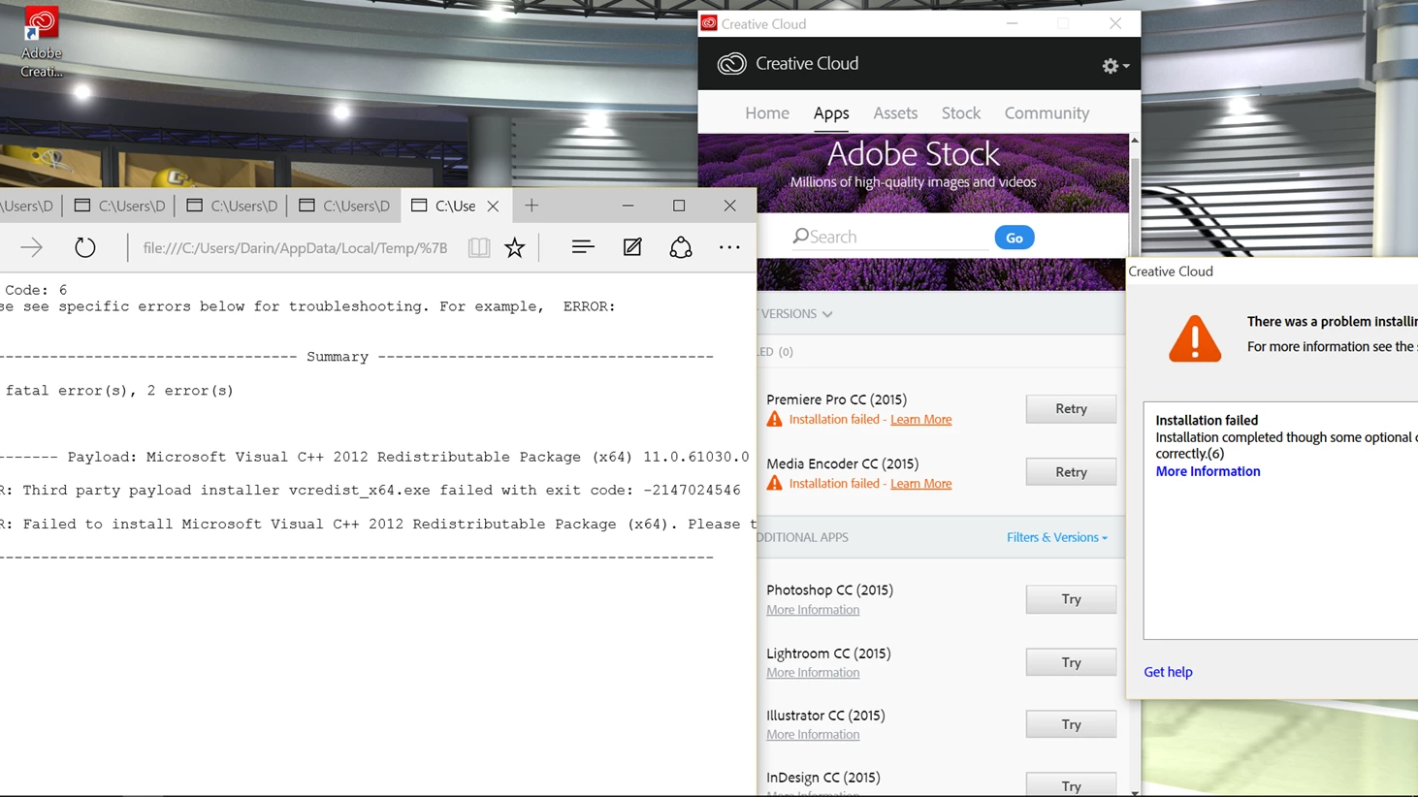Click Go button in Adobe Stock search
Viewport: 1418px width, 797px height.
point(1015,238)
